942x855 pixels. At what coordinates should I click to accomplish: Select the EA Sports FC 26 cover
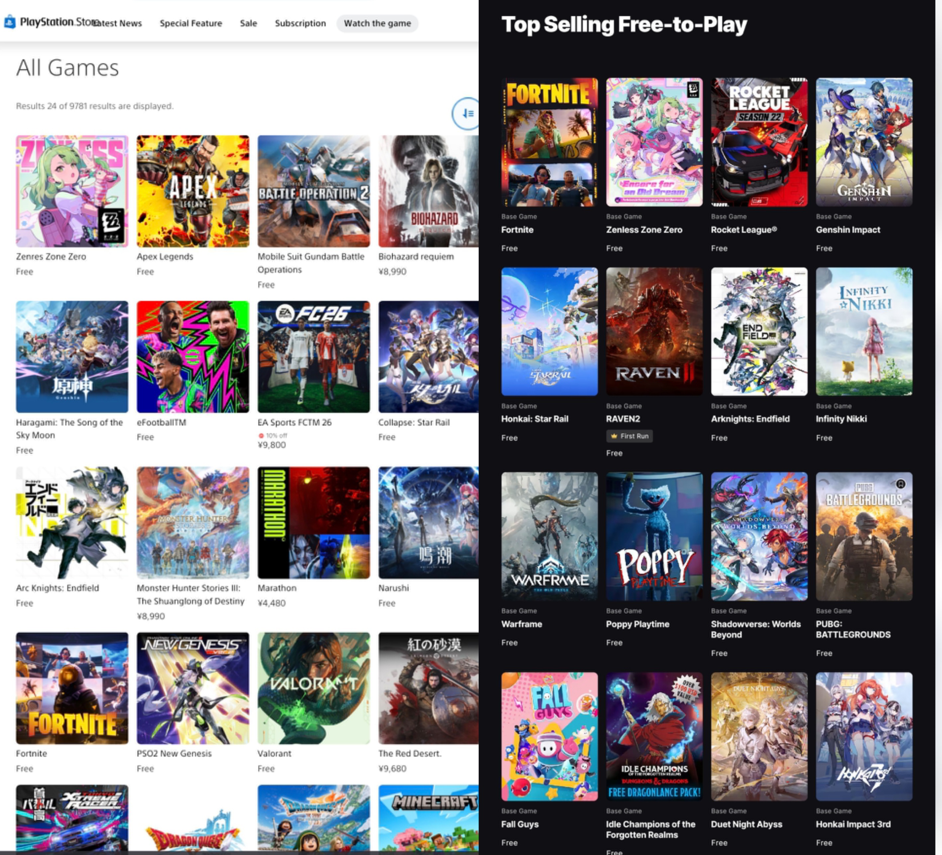click(x=313, y=357)
